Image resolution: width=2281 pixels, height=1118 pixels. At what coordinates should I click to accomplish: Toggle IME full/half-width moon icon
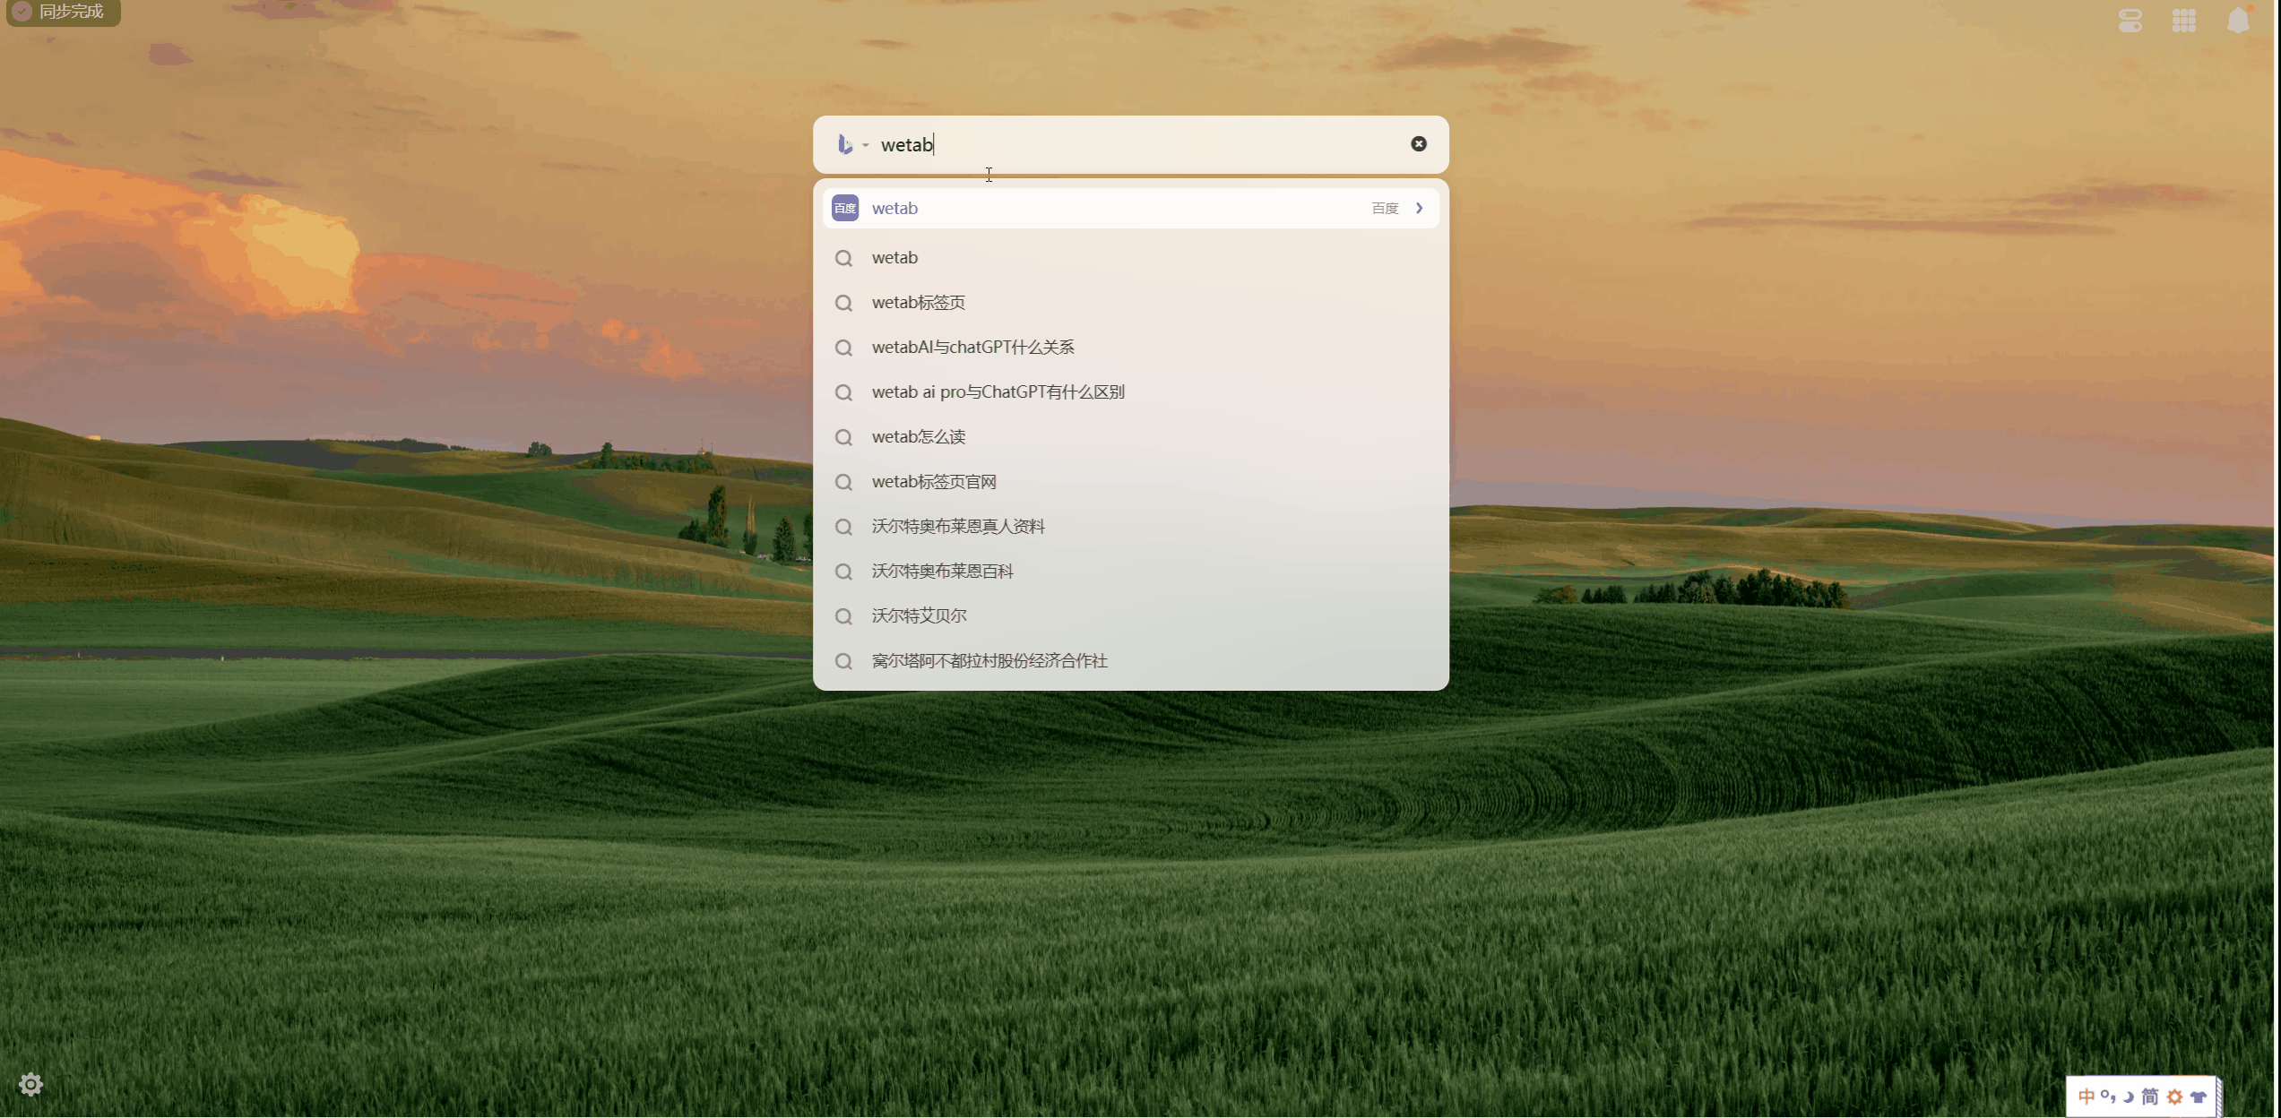2128,1096
